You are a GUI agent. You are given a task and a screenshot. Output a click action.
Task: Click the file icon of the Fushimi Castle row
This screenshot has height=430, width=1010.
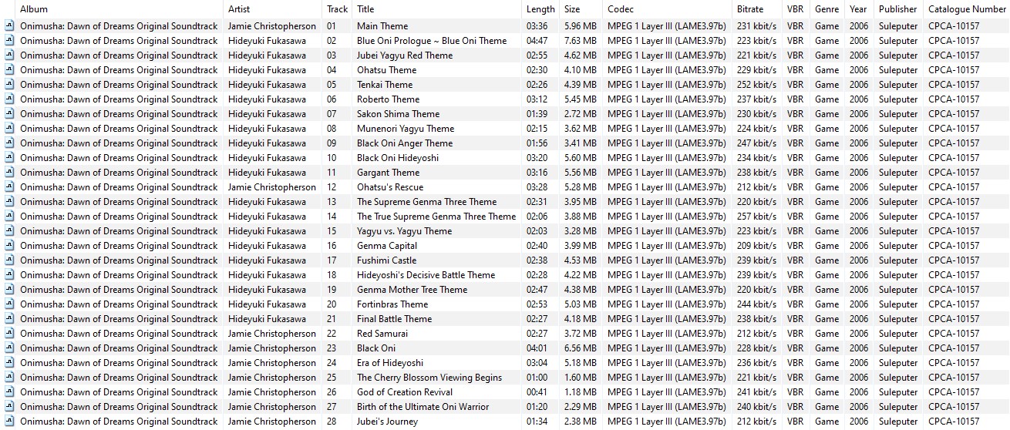pyautogui.click(x=9, y=260)
